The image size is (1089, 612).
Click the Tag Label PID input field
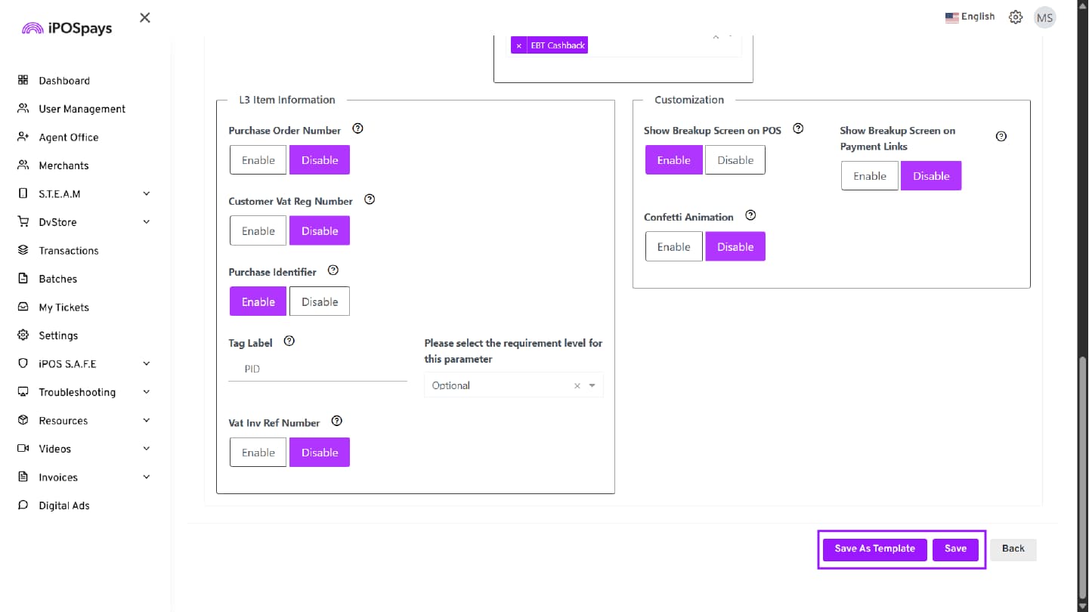click(x=317, y=369)
